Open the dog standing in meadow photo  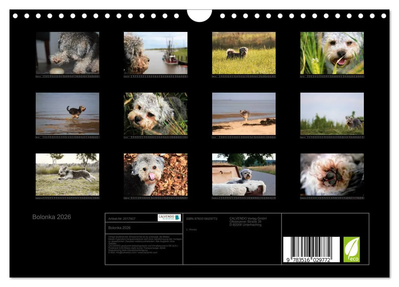click(244, 53)
